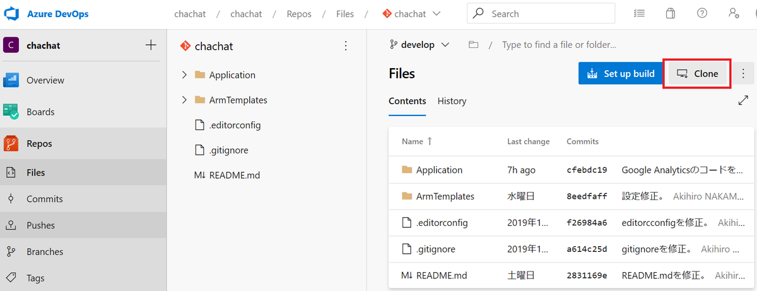
Task: Expand the ArmTemplates folder in the tree
Action: (184, 100)
